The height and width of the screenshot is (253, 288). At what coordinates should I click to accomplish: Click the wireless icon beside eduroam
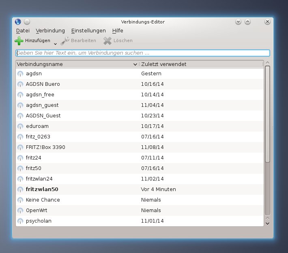pyautogui.click(x=21, y=126)
